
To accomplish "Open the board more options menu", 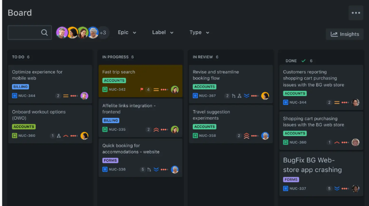I will tap(356, 13).
